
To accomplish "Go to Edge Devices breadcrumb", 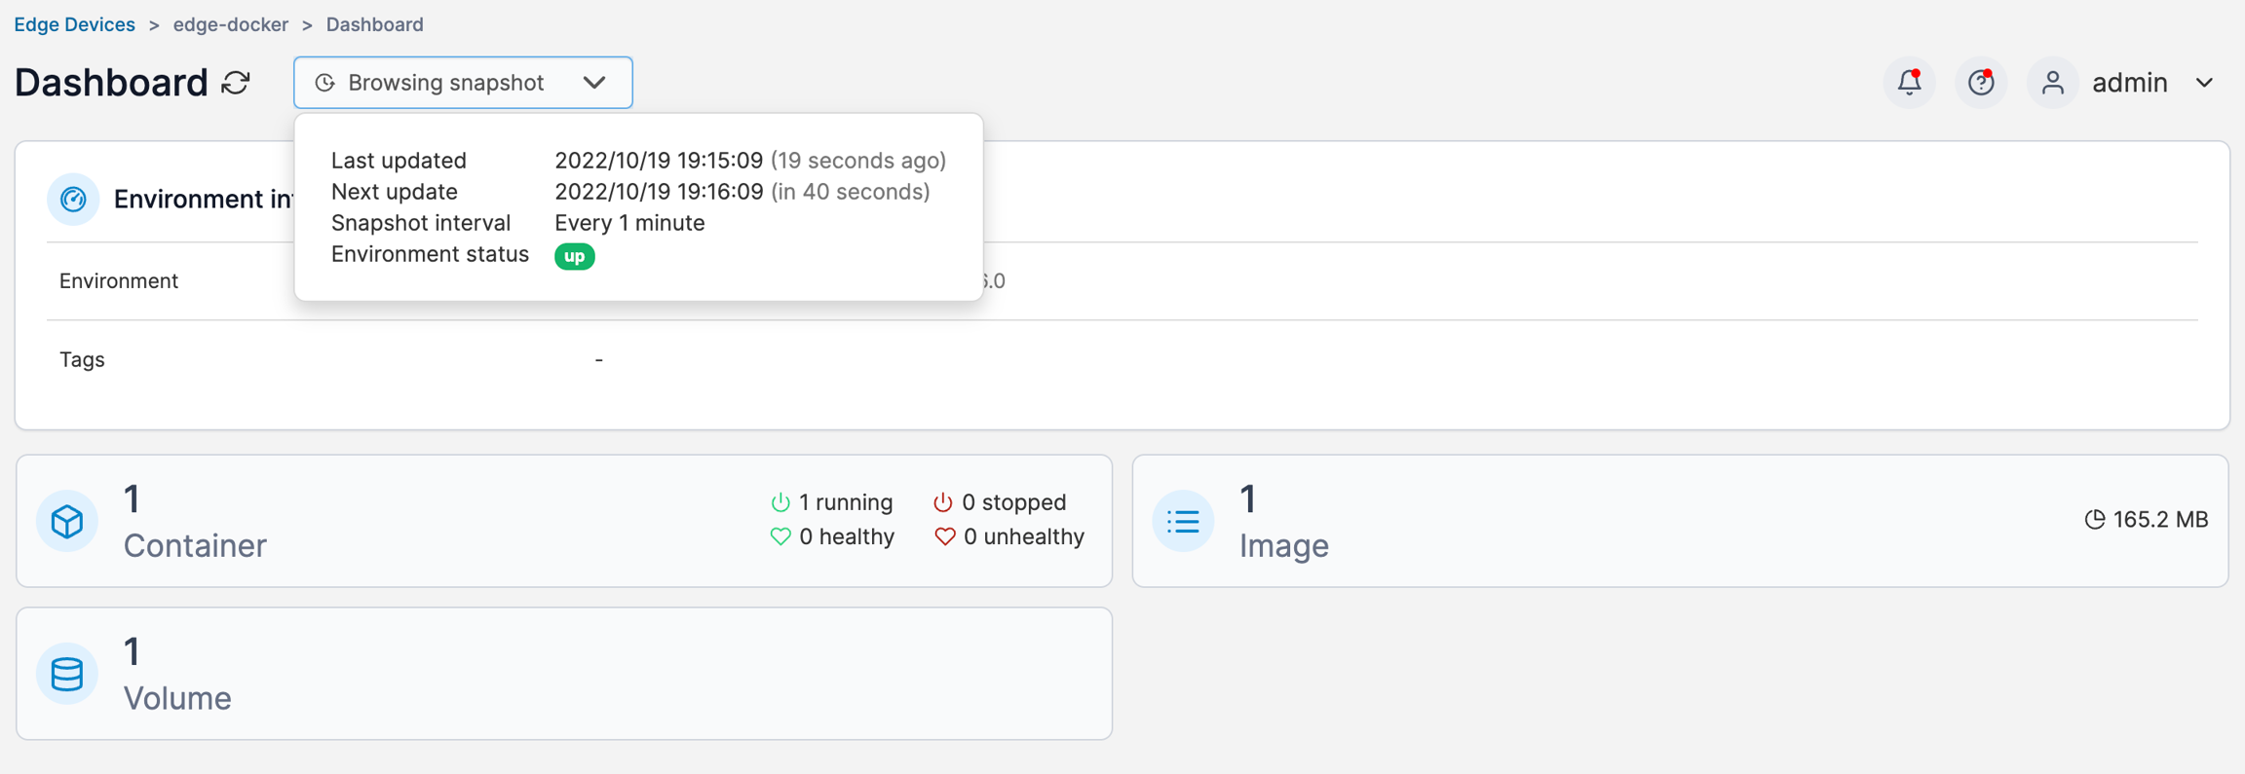I will click(74, 24).
